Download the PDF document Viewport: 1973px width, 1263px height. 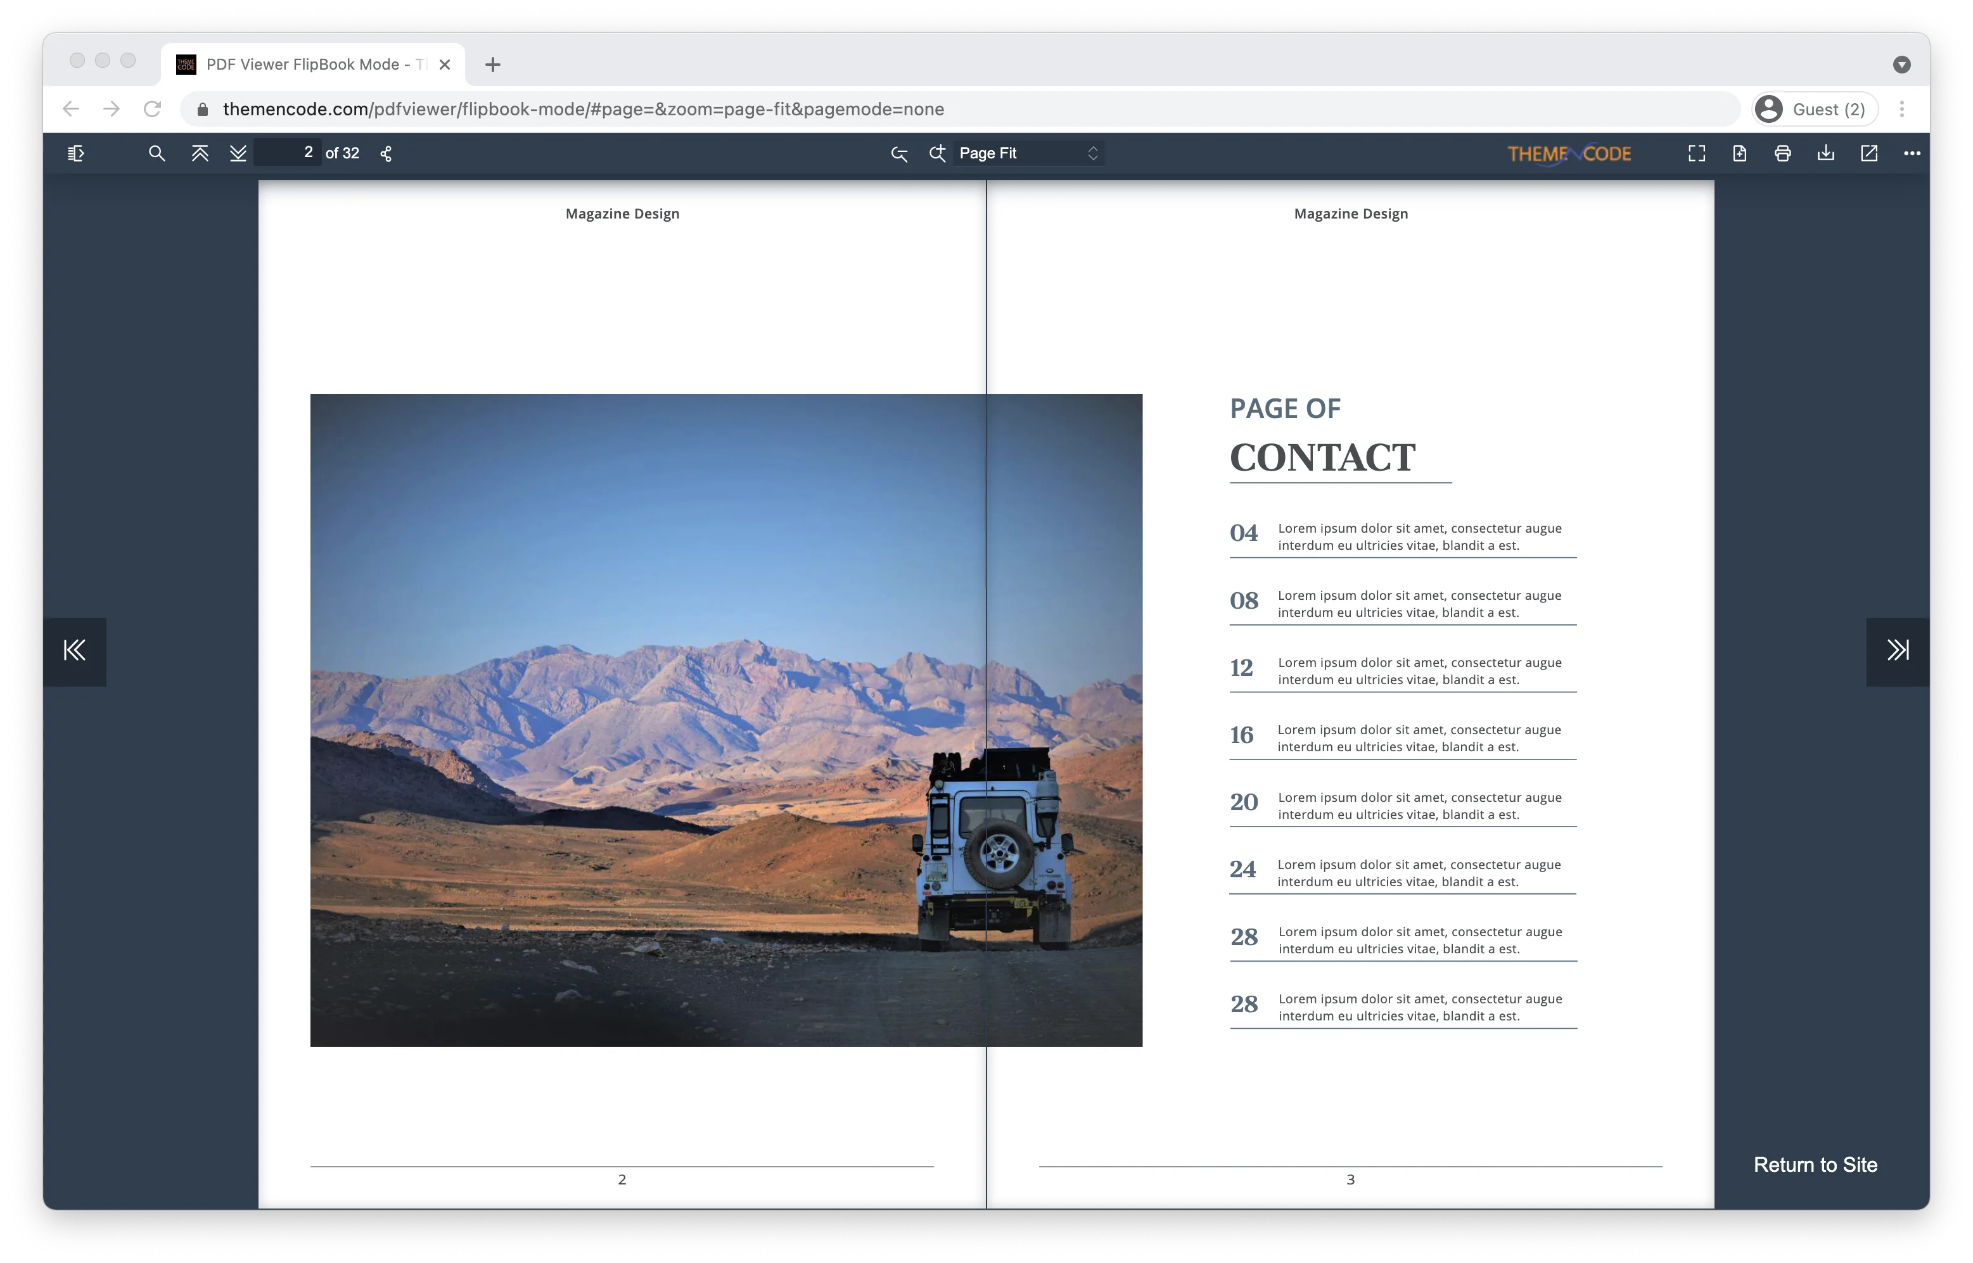coord(1826,153)
